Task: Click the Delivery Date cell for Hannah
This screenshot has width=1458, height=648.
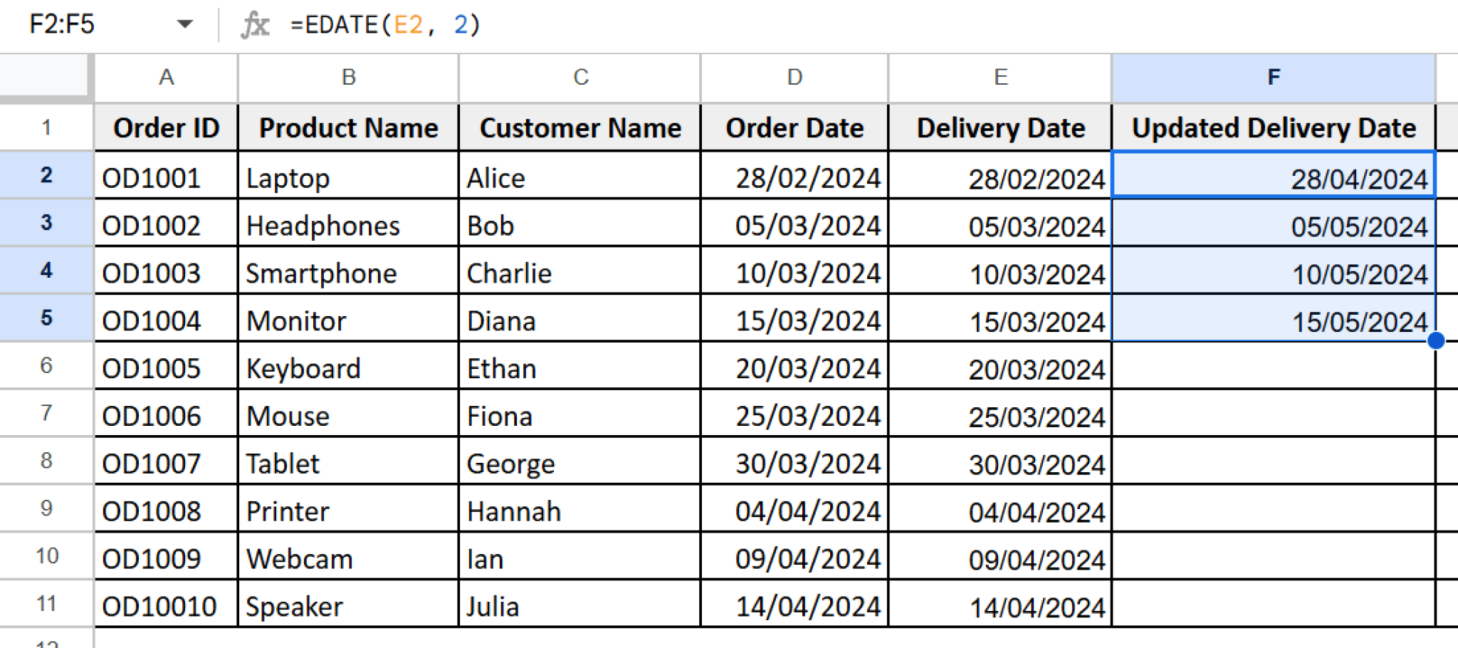Action: click(x=1000, y=511)
